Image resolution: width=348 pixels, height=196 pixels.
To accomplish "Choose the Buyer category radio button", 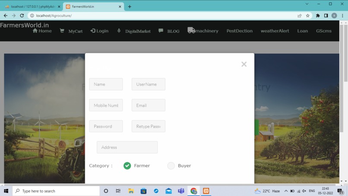I will 171,166.
